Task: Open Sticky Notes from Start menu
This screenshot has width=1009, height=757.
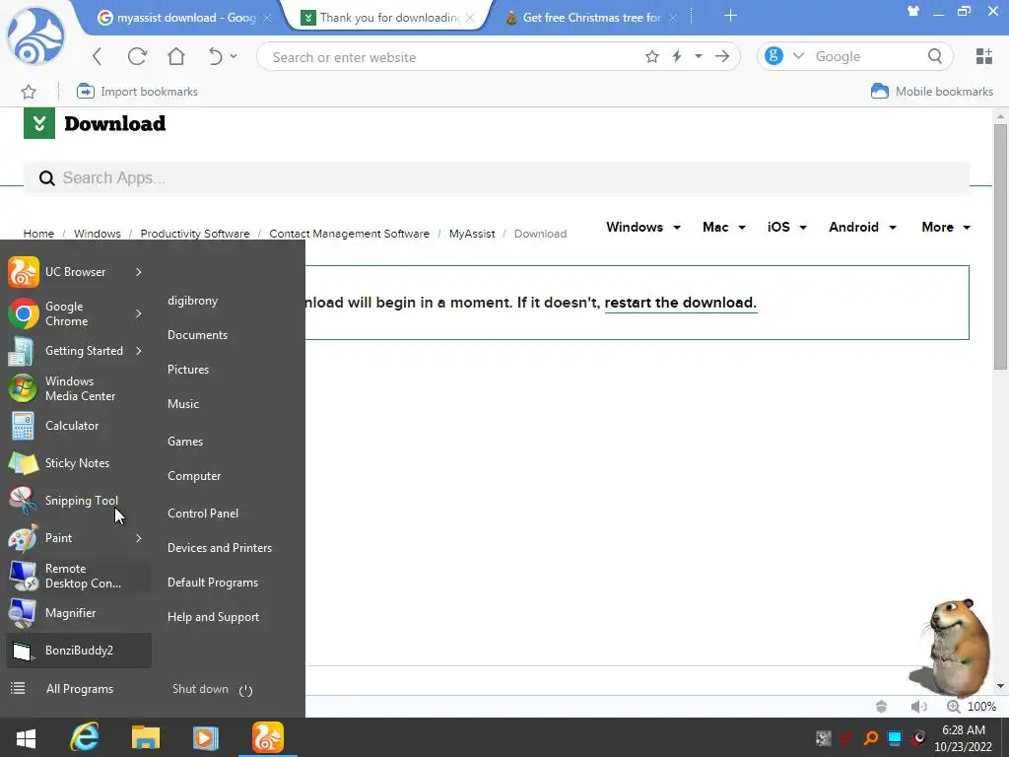Action: [x=79, y=463]
